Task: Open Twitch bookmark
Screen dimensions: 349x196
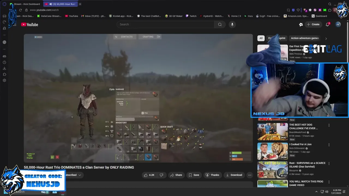Action: (191, 16)
